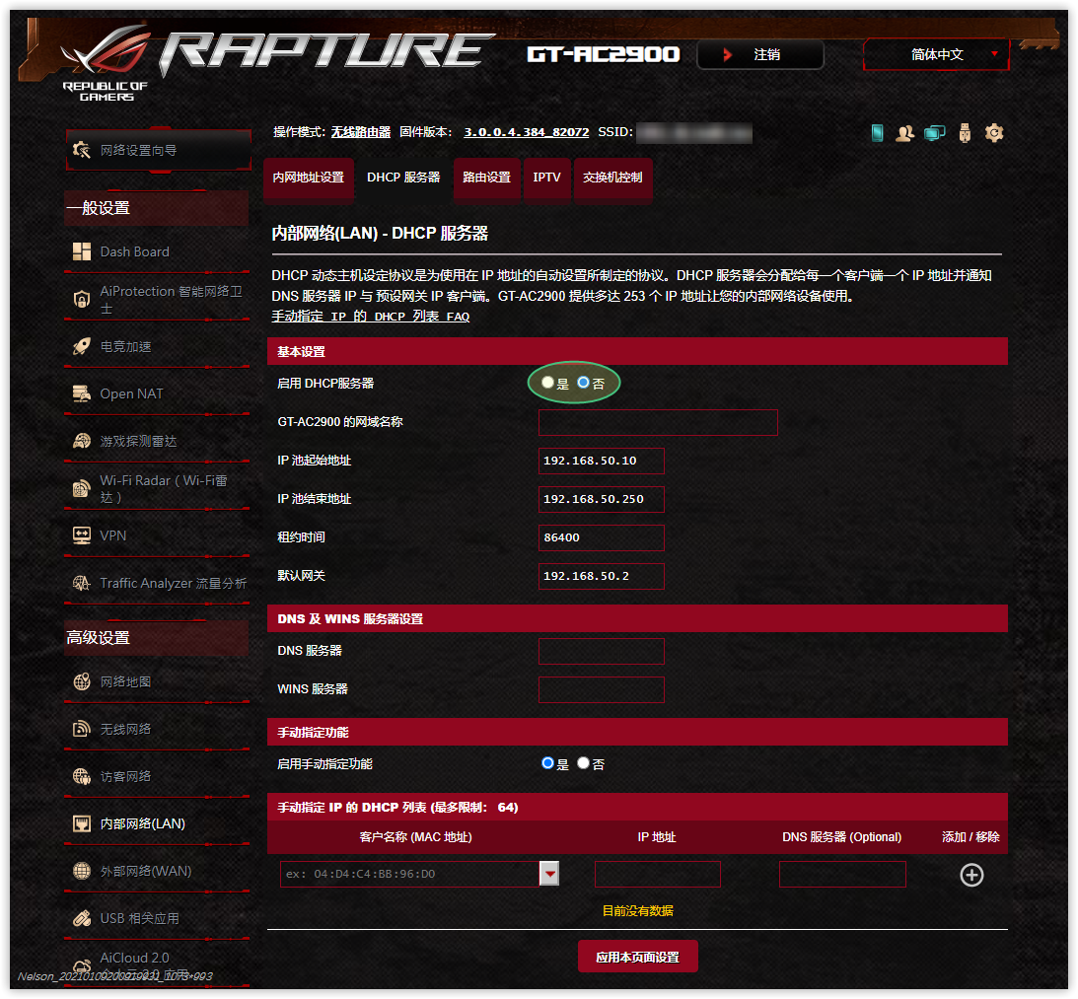This screenshot has height=999, width=1078.
Task: Click the manual list IP address field
Action: point(658,875)
